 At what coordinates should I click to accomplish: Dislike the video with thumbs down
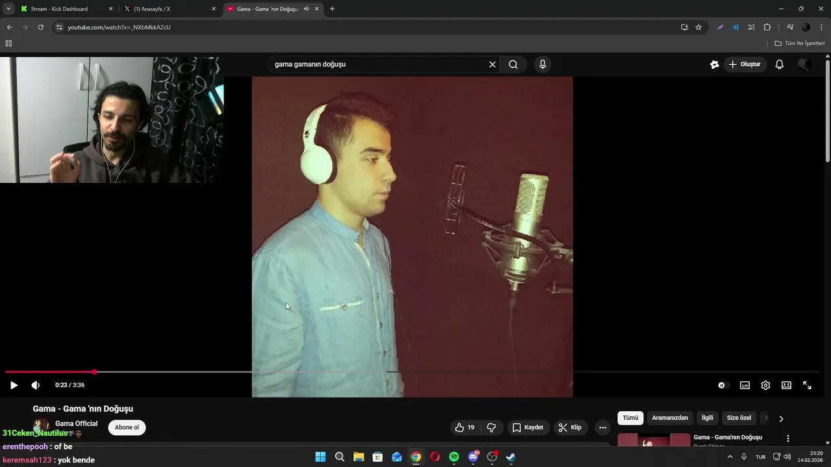click(x=491, y=427)
